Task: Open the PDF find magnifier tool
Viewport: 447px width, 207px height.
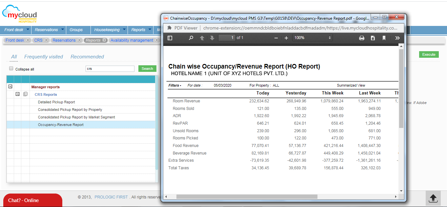Action: [x=191, y=38]
